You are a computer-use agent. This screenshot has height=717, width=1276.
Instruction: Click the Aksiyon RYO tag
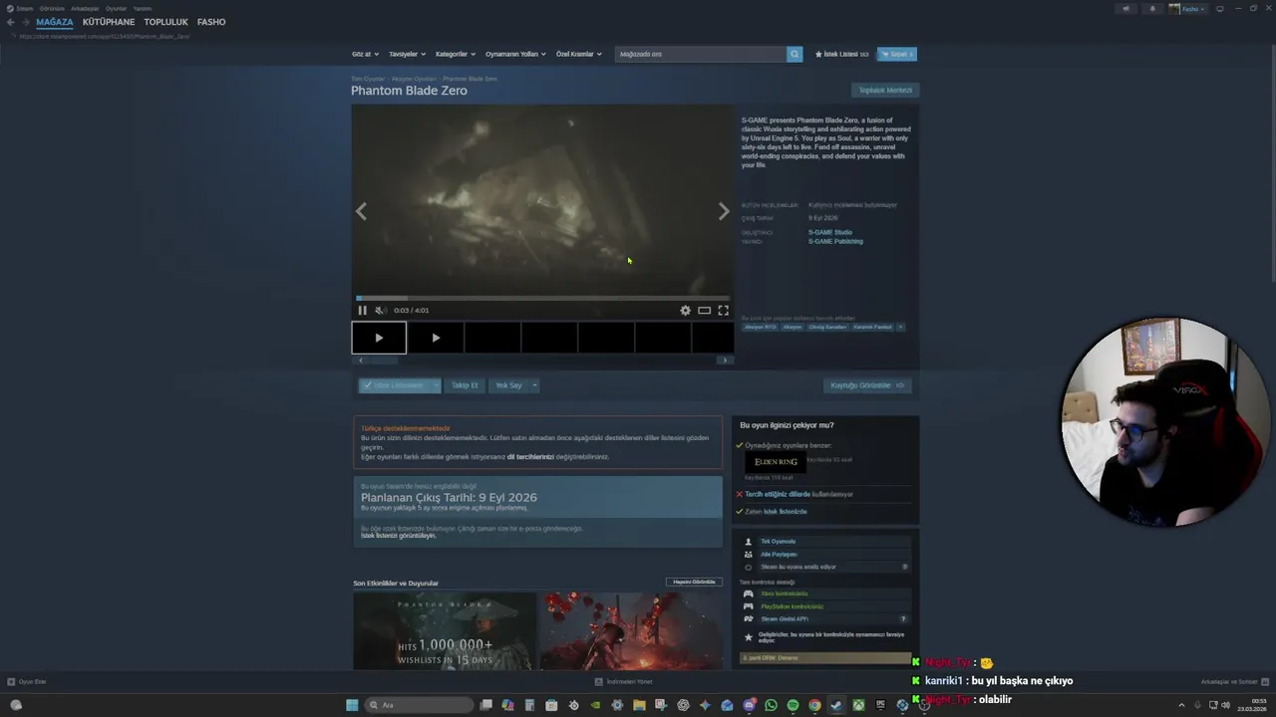(761, 327)
